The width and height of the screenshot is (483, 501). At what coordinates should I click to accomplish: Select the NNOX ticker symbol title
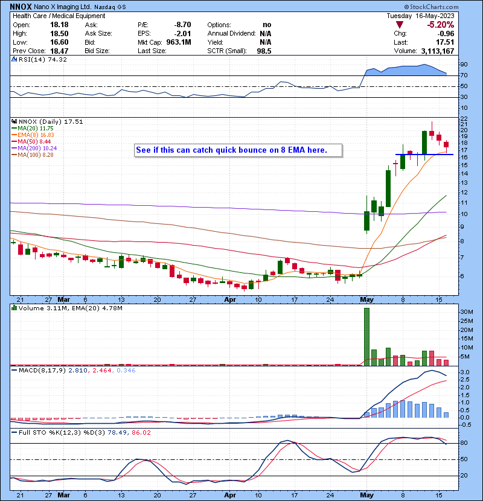pyautogui.click(x=21, y=7)
